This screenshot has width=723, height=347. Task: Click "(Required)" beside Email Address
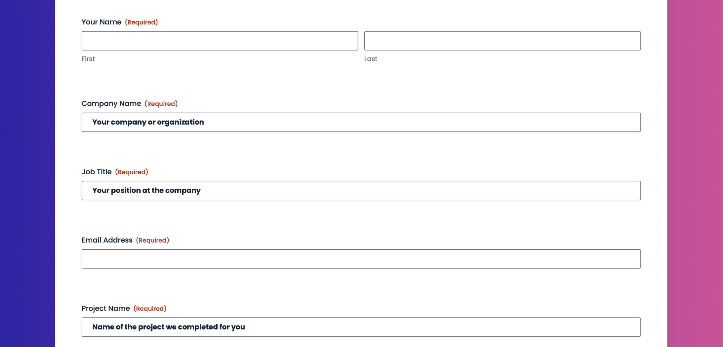click(153, 240)
